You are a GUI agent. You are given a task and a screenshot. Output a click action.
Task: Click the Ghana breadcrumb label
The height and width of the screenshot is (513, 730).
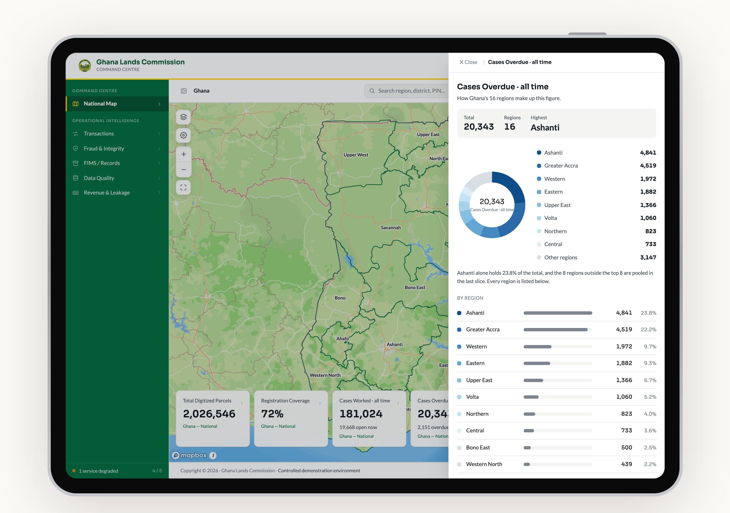[202, 91]
